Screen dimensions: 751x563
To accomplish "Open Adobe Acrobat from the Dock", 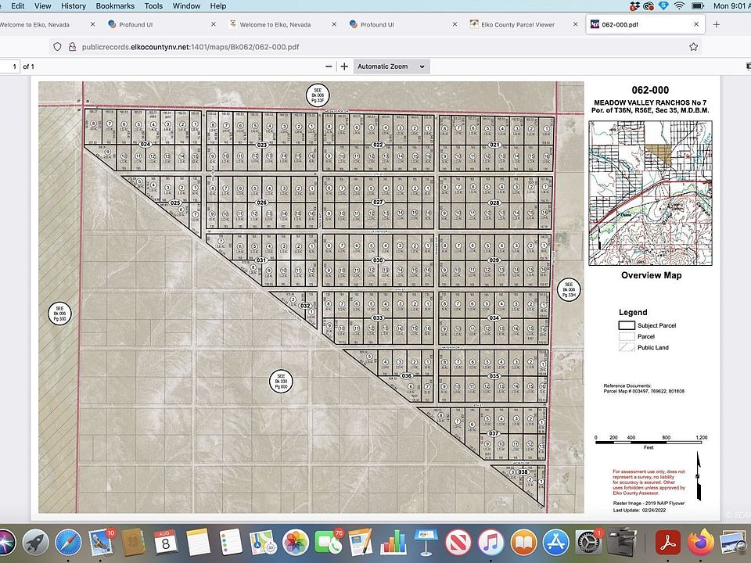I will point(667,543).
